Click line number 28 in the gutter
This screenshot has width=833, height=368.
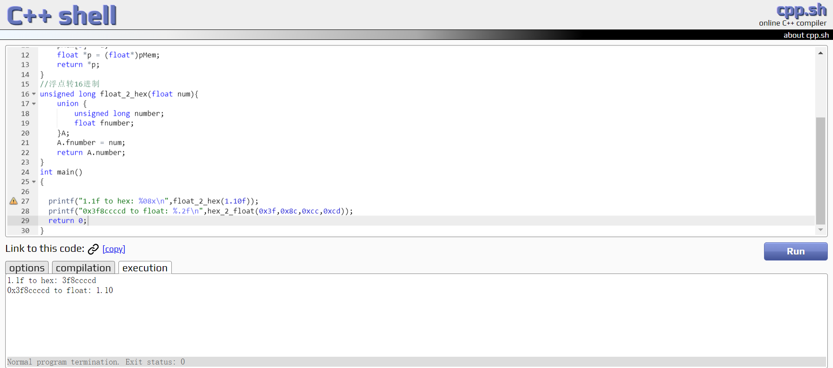click(25, 211)
